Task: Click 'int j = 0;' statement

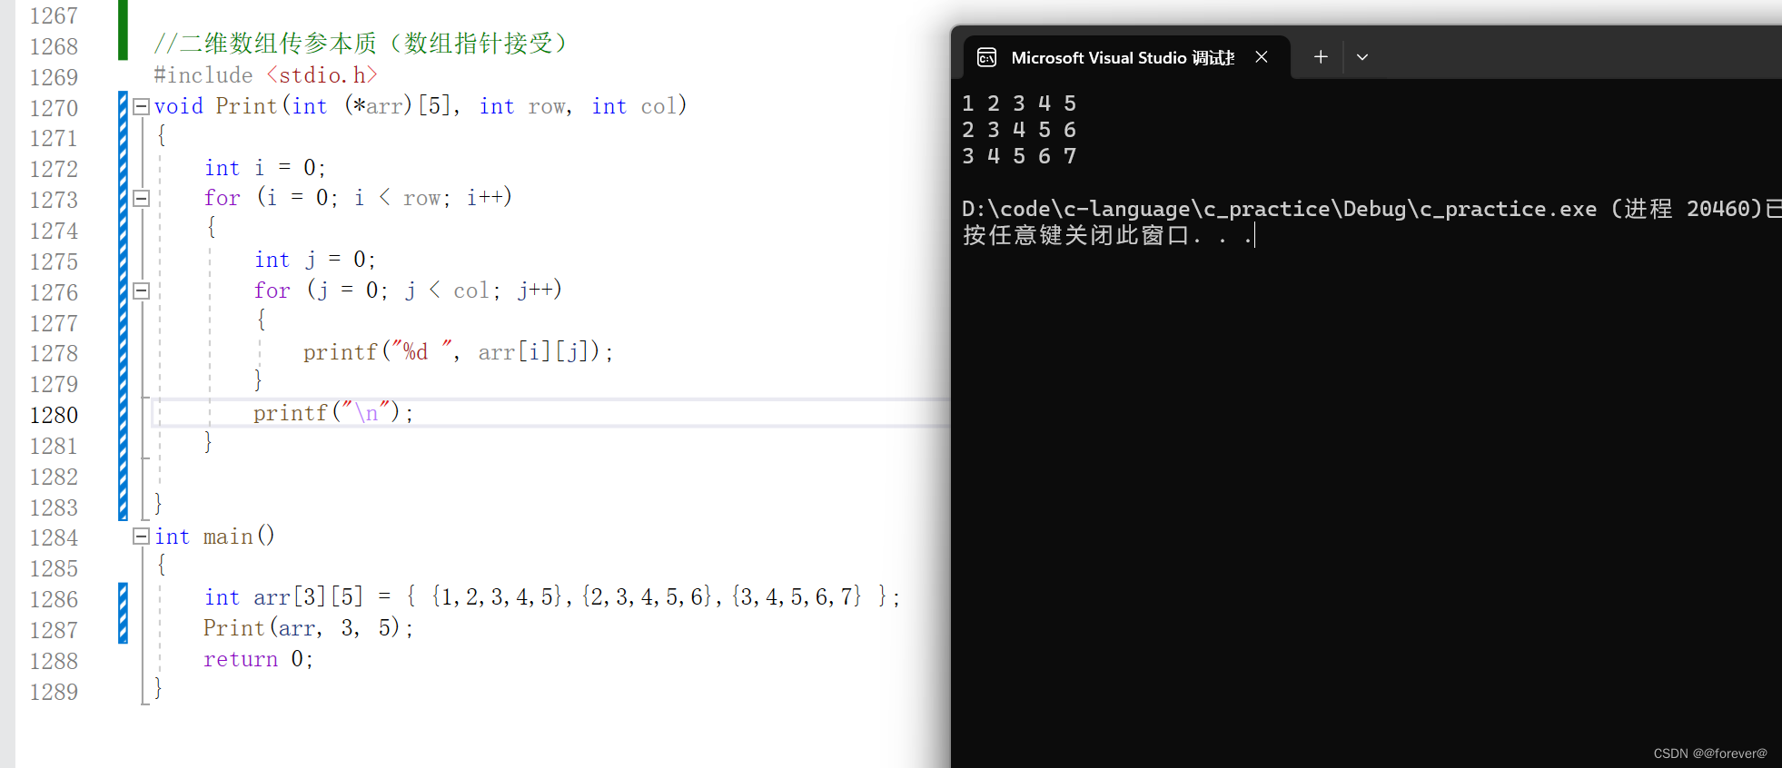Action: pos(315,260)
